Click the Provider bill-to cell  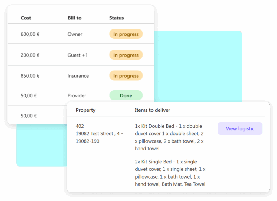pos(77,95)
